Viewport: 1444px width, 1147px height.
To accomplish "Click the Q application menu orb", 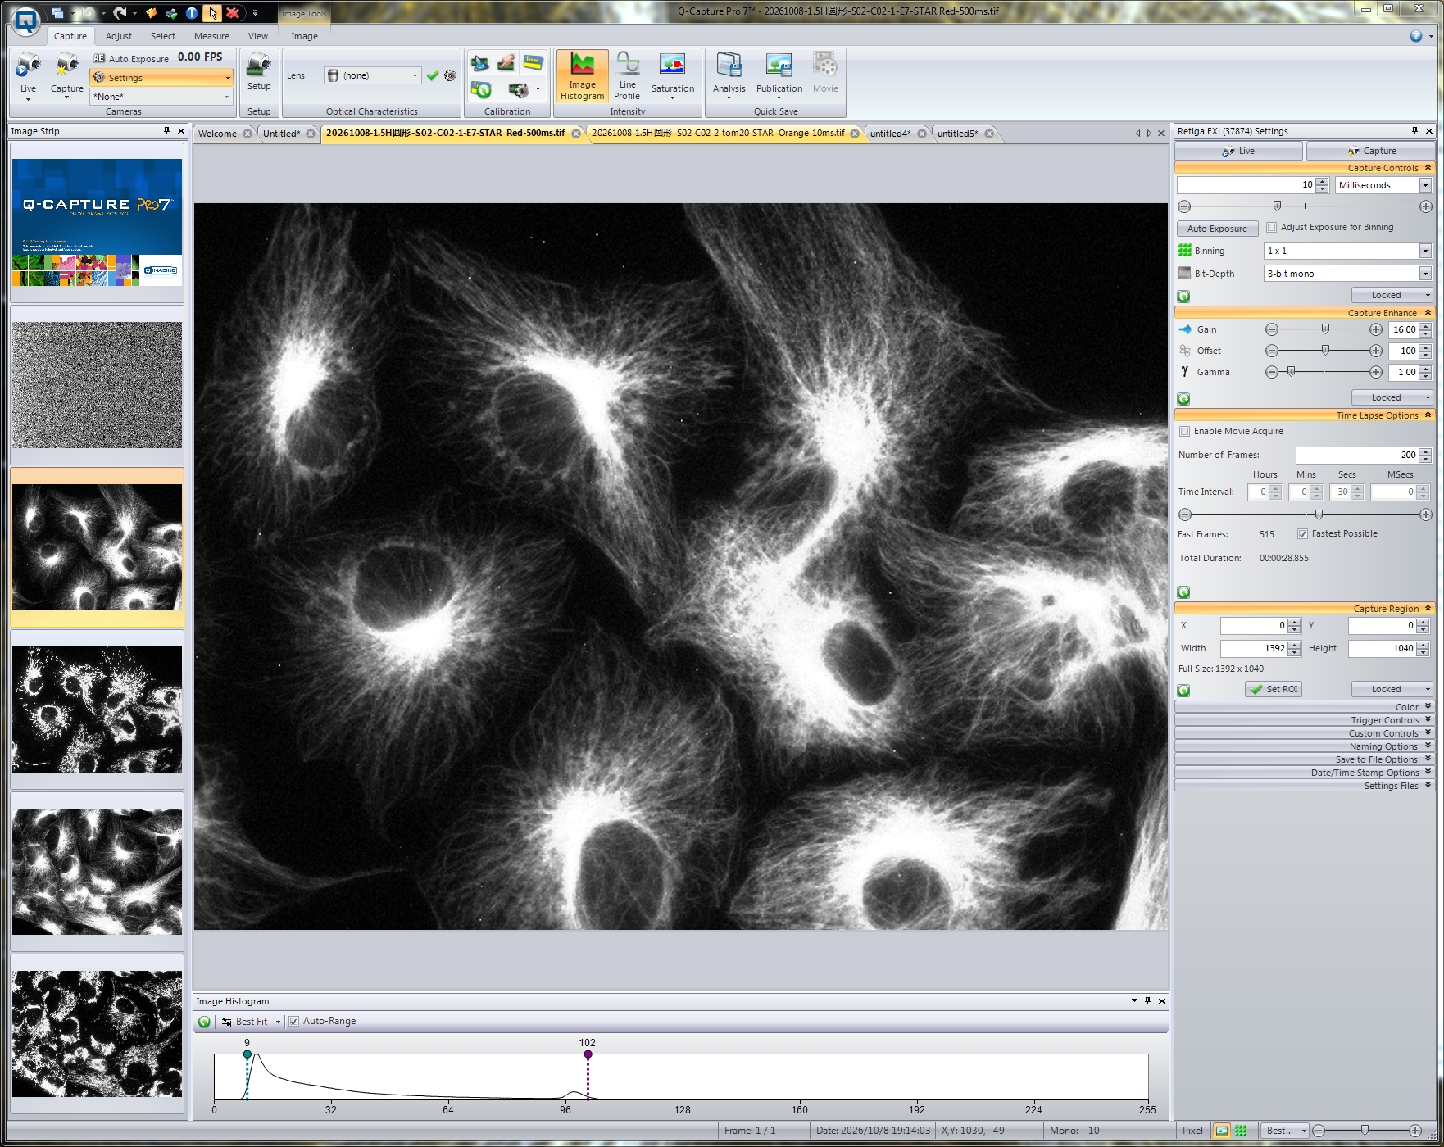I will tap(26, 21).
